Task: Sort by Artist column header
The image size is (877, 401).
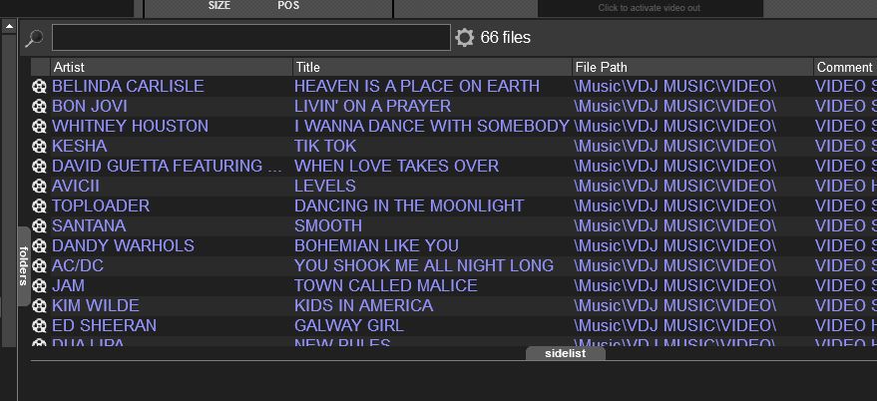Action: pyautogui.click(x=172, y=67)
